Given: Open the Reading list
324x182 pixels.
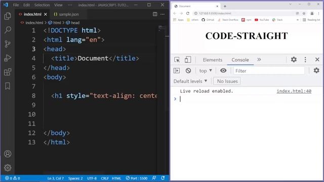Looking at the screenshot, I should tap(311, 20).
